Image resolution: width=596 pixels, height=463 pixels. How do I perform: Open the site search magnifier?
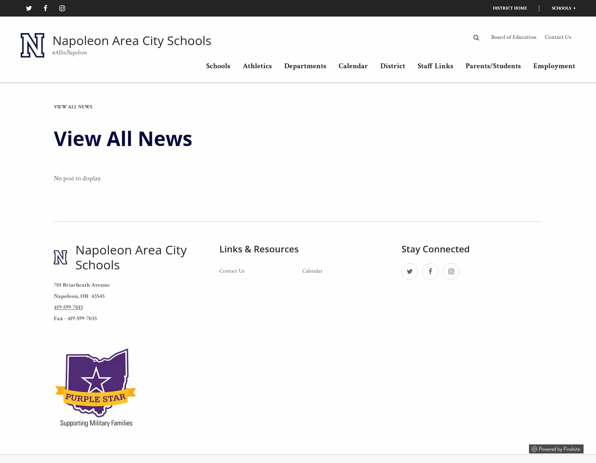[x=476, y=37]
